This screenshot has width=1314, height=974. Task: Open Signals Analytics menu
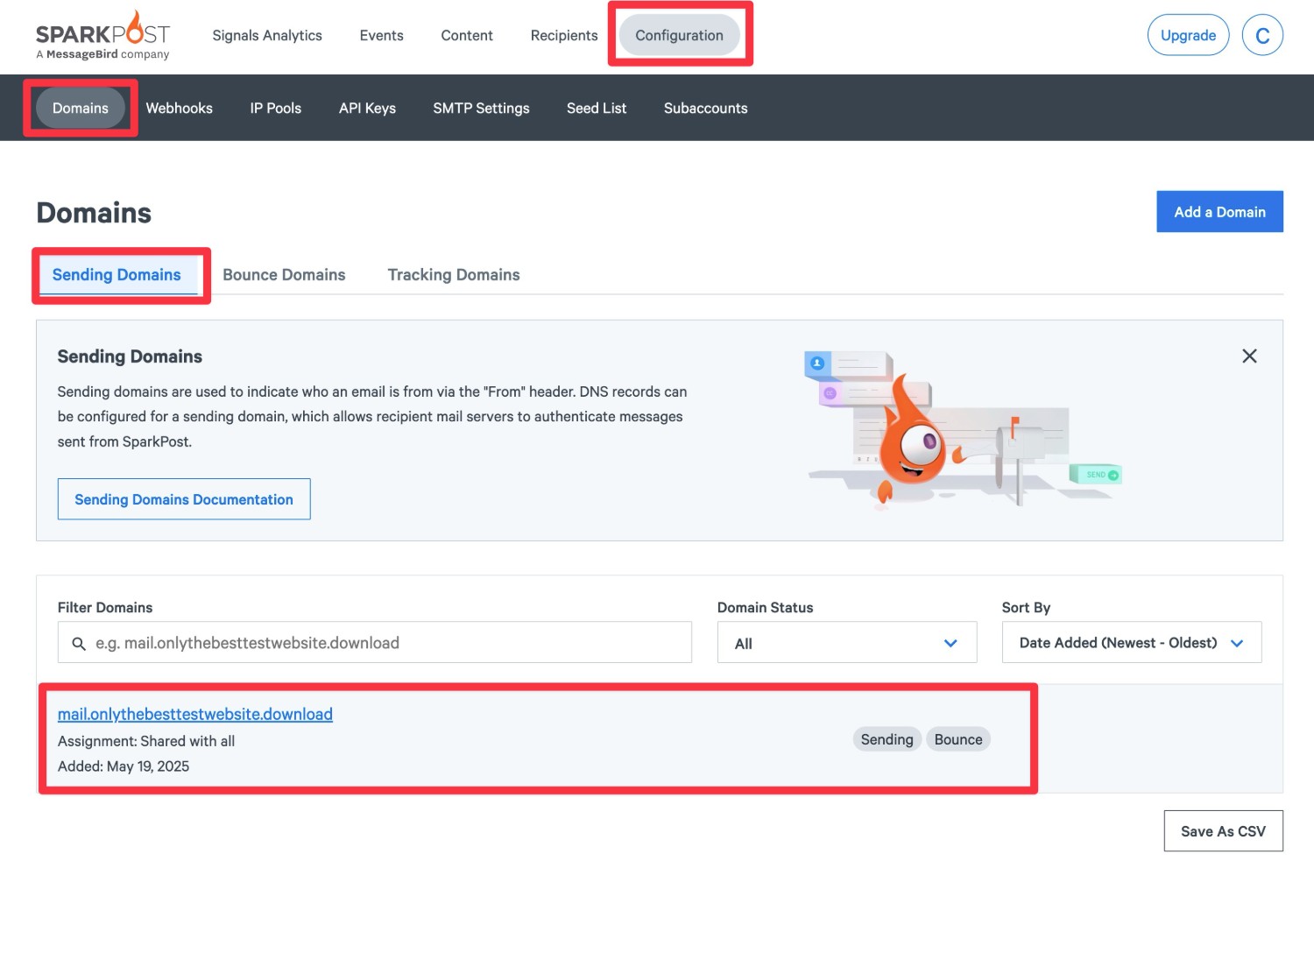pos(267,35)
